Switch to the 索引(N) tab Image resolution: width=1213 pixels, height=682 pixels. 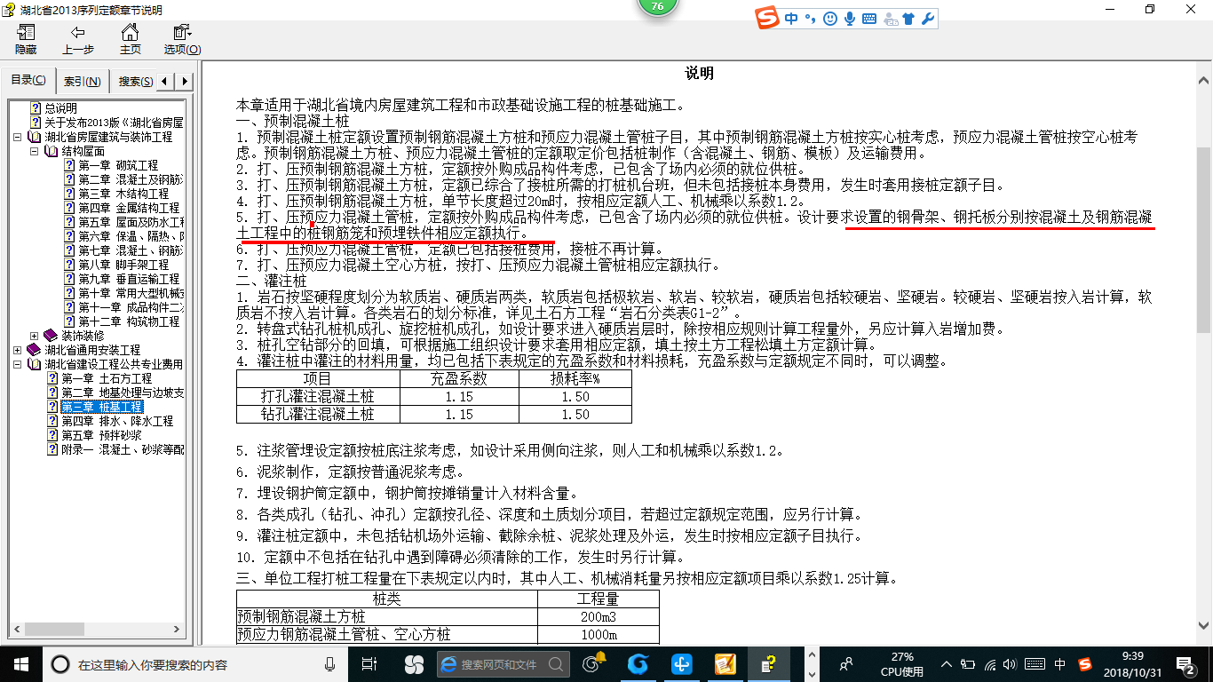[82, 82]
